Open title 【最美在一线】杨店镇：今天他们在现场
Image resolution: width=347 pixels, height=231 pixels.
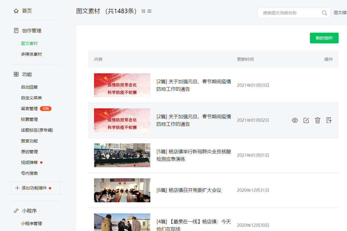coord(194,225)
